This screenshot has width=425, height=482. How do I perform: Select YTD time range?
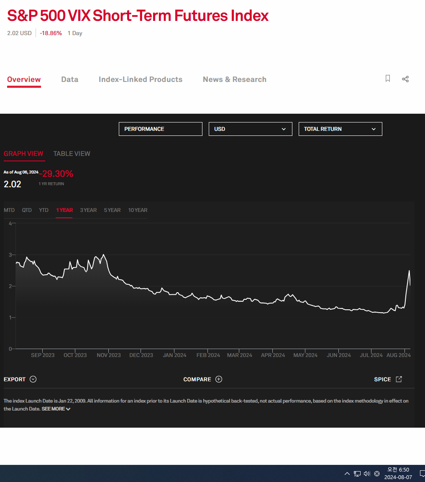pyautogui.click(x=44, y=210)
